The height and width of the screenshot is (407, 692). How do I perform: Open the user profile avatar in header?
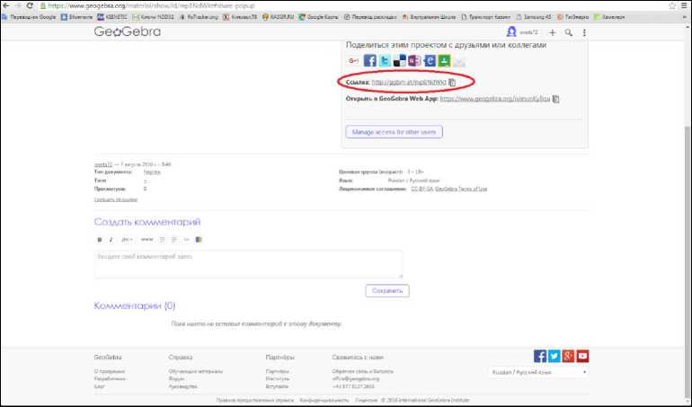[511, 31]
